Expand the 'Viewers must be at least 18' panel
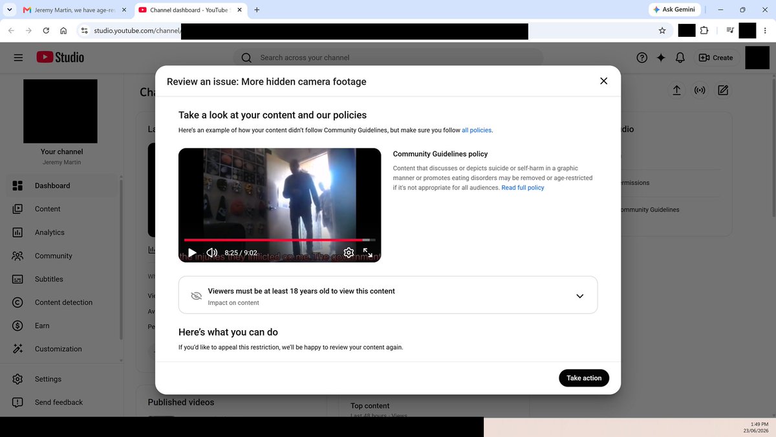The height and width of the screenshot is (437, 776). [x=579, y=296]
